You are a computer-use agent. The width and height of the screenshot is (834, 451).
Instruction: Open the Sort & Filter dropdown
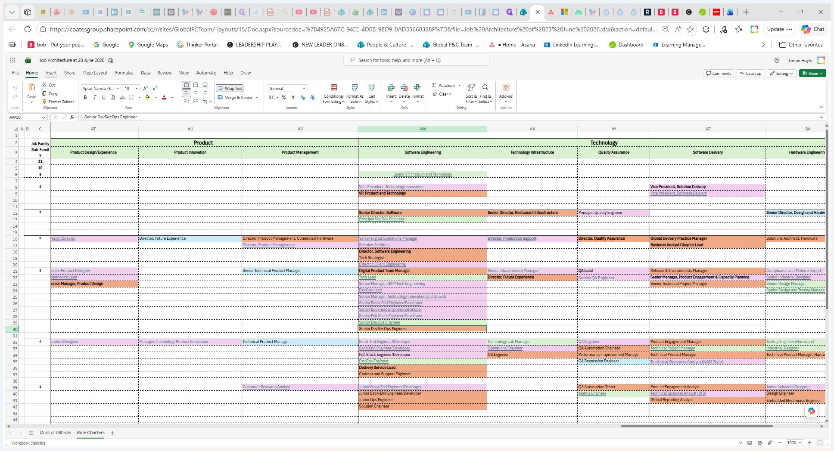pyautogui.click(x=471, y=94)
